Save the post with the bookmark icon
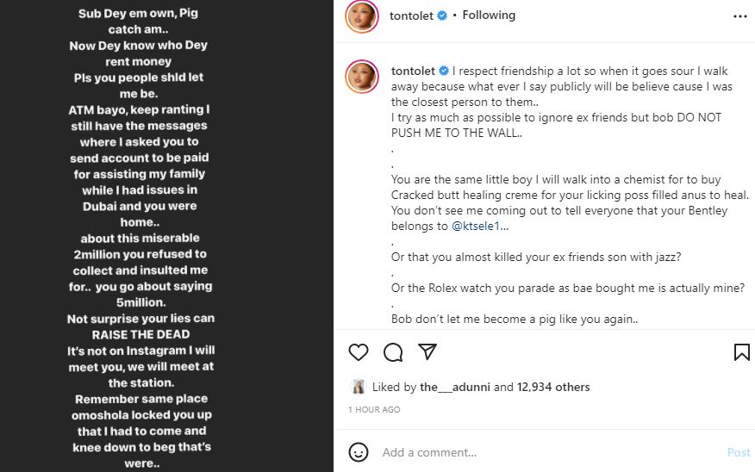The image size is (755, 472). pos(741,351)
